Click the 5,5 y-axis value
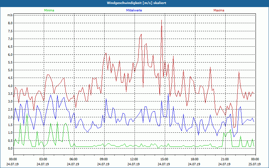Screen dimensions: 269x168 click(x=10, y=62)
